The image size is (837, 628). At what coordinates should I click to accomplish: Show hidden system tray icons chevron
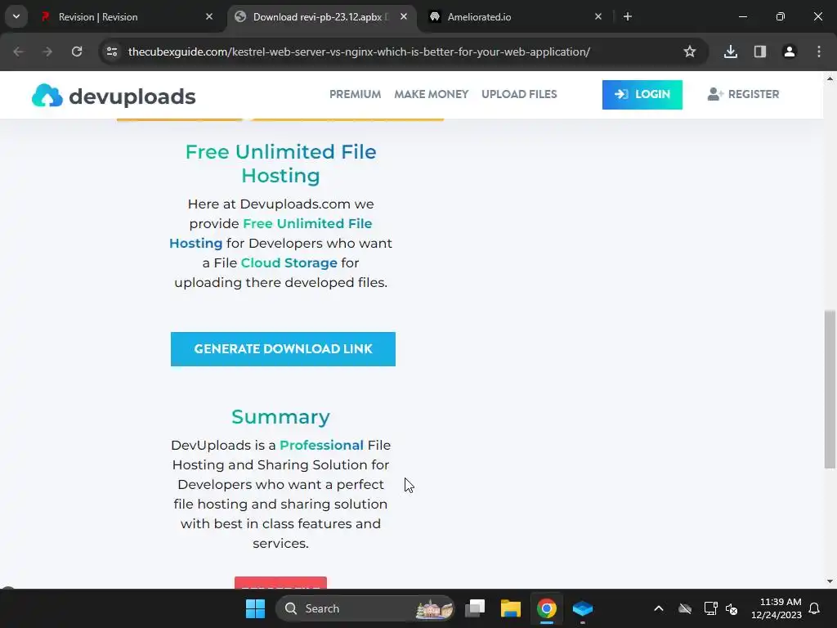click(x=659, y=608)
